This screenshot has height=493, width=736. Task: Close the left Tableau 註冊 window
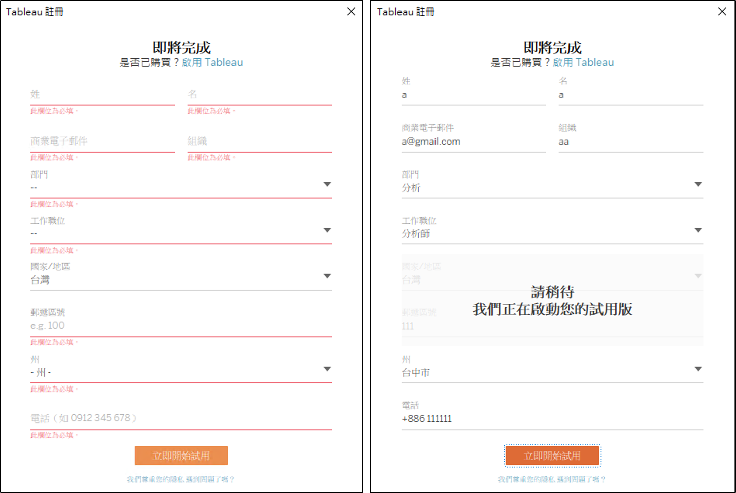pyautogui.click(x=351, y=11)
